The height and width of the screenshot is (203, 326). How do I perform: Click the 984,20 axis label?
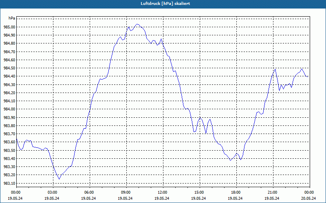tap(9, 93)
